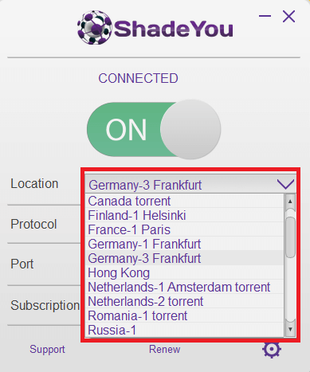Open the settings gear icon
This screenshot has width=310, height=372.
pos(271,350)
